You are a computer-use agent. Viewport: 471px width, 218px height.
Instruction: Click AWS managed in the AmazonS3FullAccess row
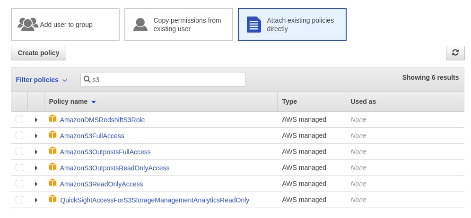304,135
